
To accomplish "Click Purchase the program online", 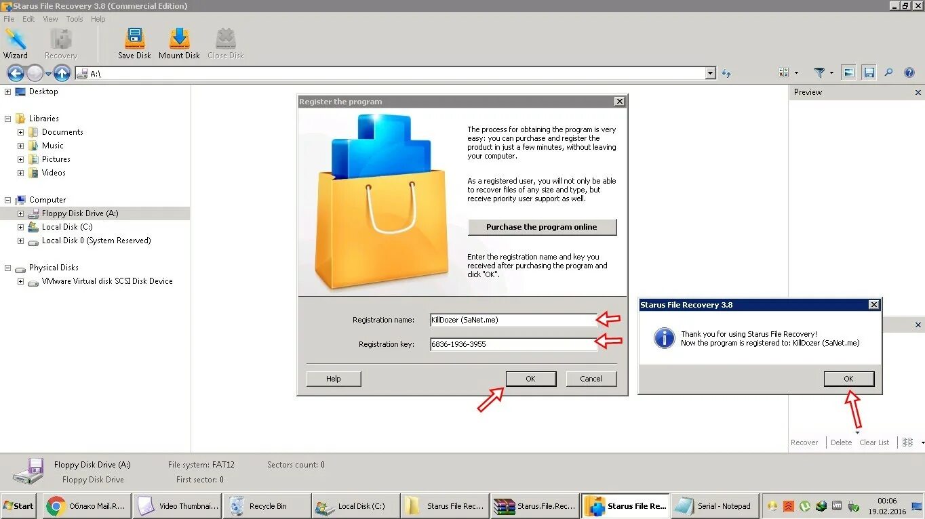I will coord(542,227).
